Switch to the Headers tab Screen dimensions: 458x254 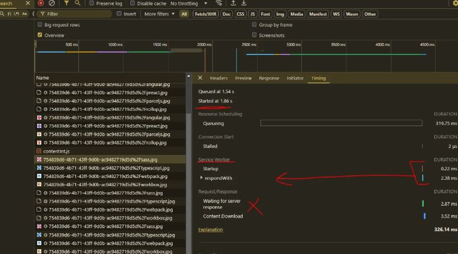[219, 78]
